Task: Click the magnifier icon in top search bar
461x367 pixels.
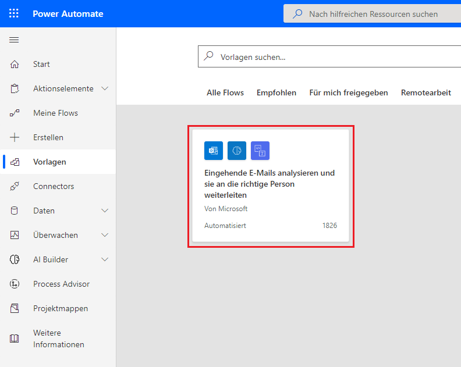Action: pos(297,13)
